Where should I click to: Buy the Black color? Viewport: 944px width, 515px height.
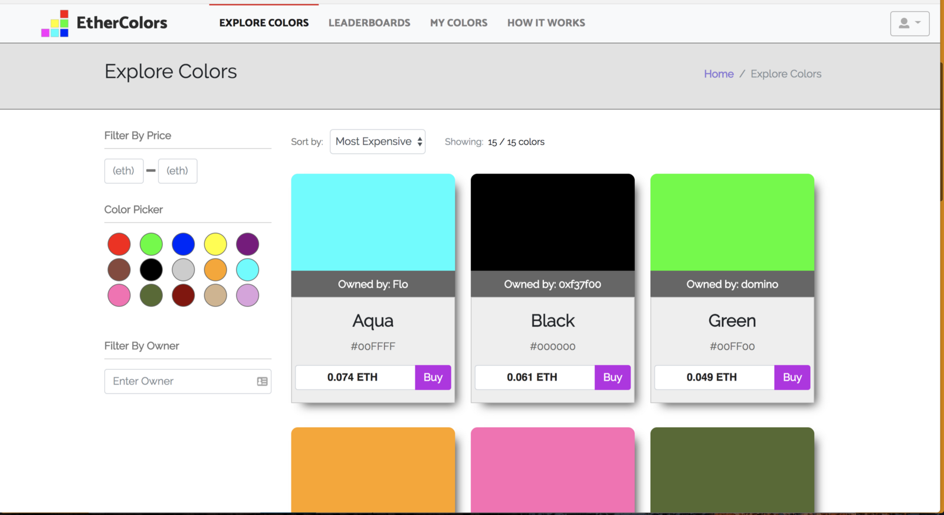coord(612,378)
